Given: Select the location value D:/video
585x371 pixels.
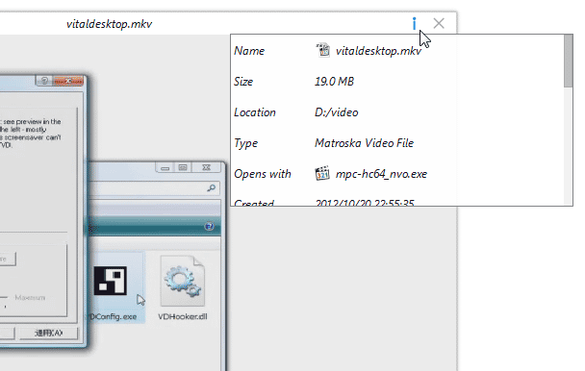Looking at the screenshot, I should (336, 112).
